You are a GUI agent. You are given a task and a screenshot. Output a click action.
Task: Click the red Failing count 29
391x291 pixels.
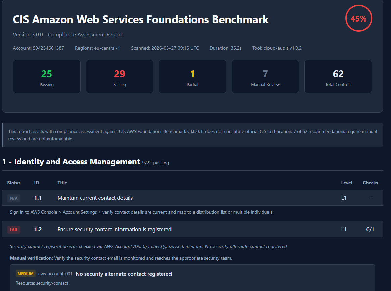pyautogui.click(x=119, y=74)
